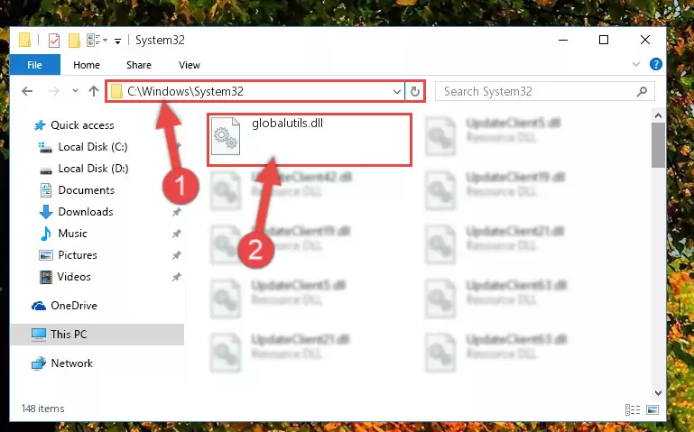694x432 pixels.
Task: Open the address bar history dropdown
Action: [396, 91]
